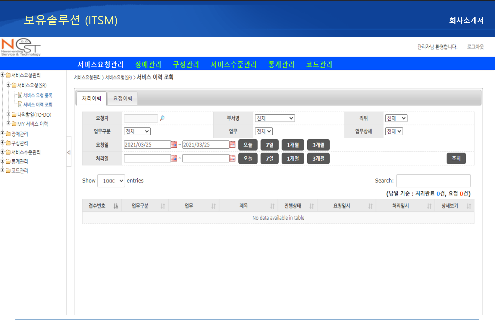Open calendar for request end date
The height and width of the screenshot is (320, 495).
tap(232, 145)
